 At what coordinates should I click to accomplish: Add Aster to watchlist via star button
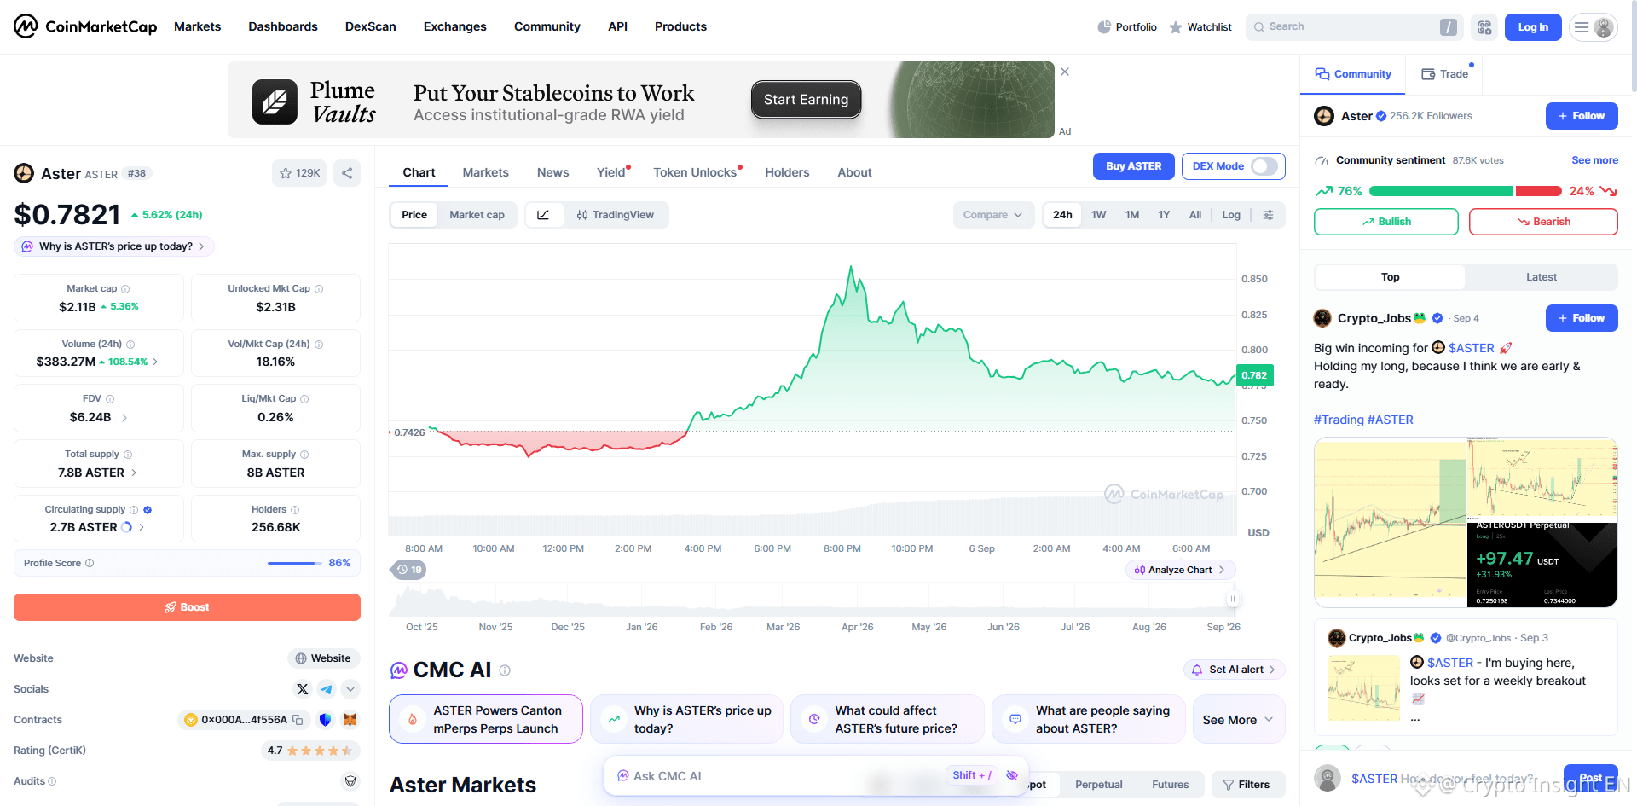point(299,173)
